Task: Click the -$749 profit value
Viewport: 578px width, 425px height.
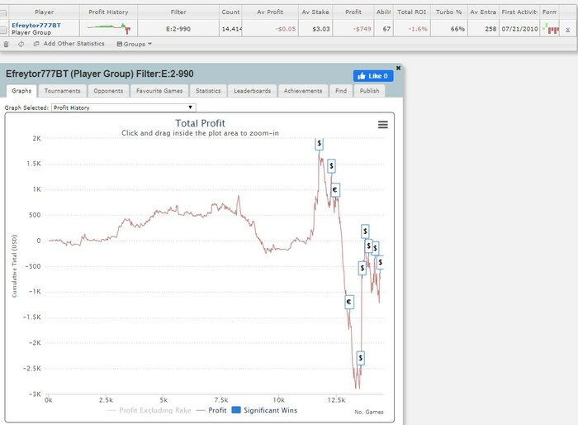Action: click(x=362, y=29)
